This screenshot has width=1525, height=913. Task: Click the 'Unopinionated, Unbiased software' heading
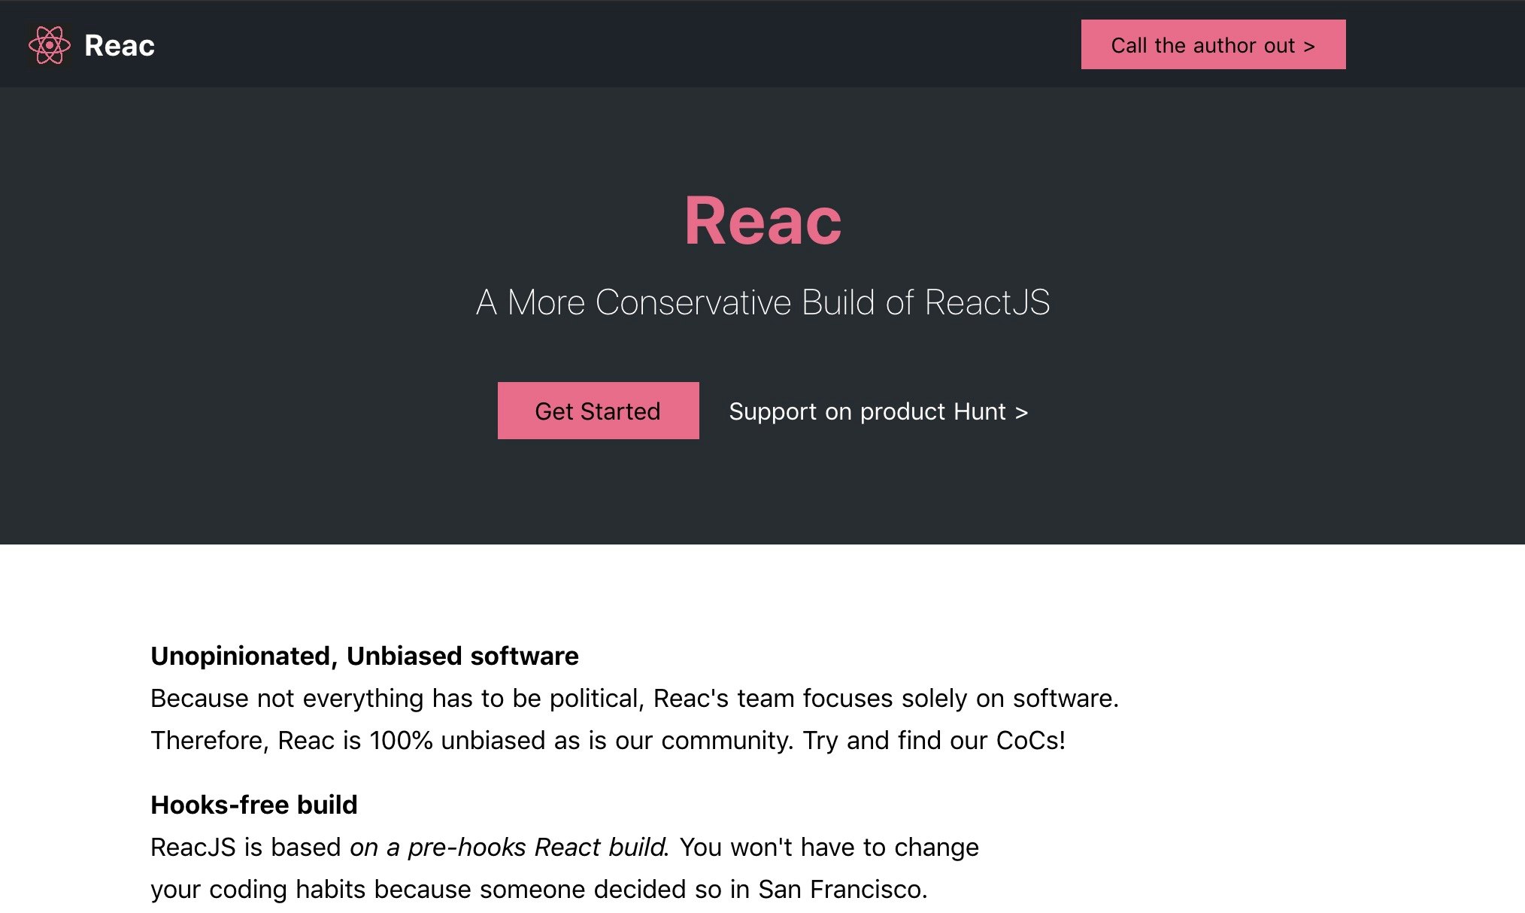tap(365, 656)
